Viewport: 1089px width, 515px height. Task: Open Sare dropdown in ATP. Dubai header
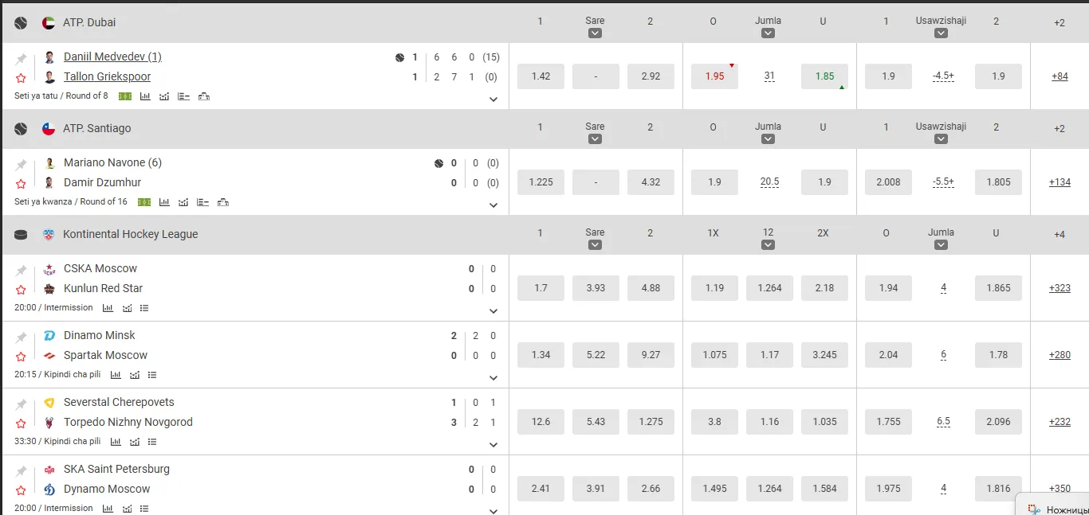(595, 33)
